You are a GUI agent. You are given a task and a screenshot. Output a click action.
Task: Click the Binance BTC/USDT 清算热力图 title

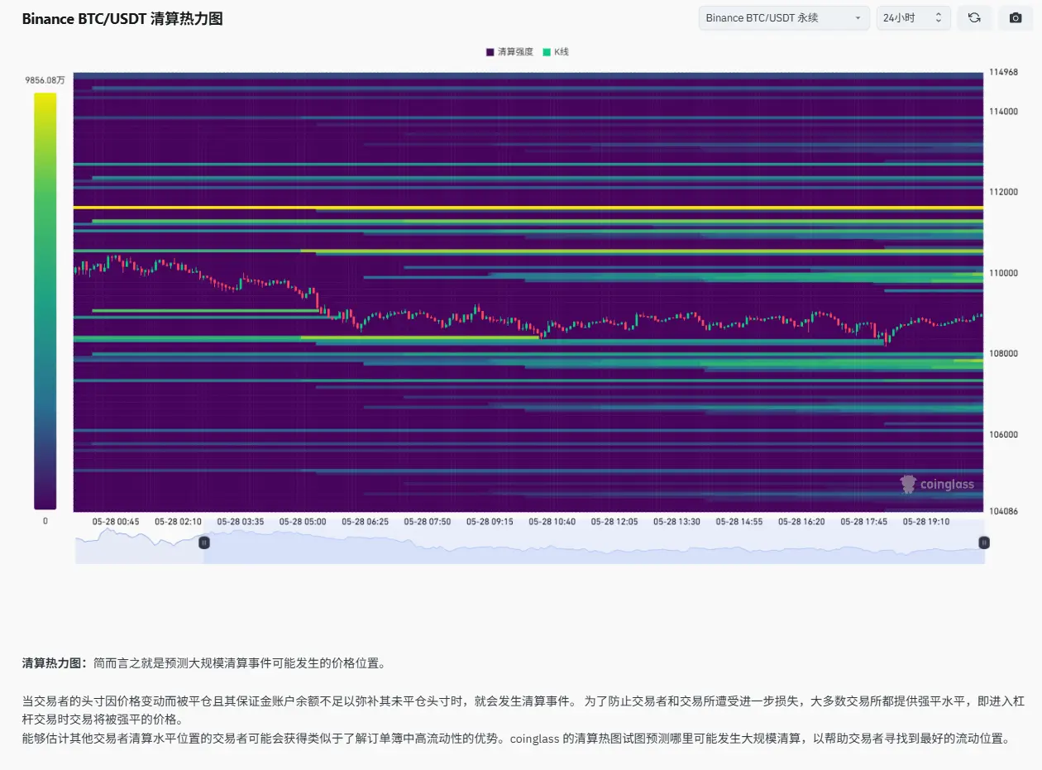click(x=122, y=19)
